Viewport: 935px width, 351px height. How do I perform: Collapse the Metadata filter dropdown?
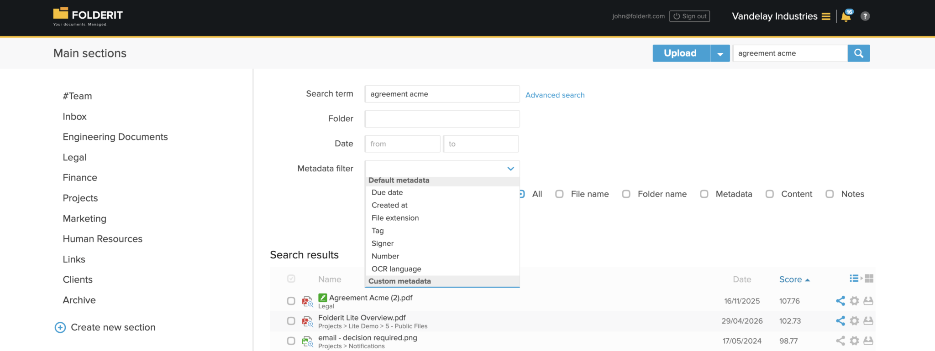(x=510, y=169)
